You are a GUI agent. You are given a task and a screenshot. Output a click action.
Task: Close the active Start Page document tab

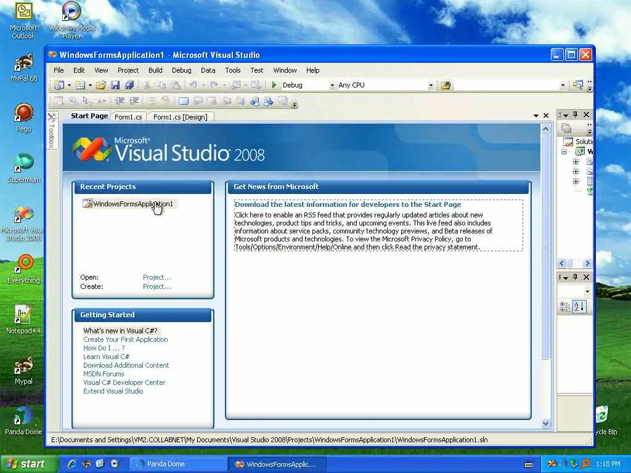(x=546, y=115)
